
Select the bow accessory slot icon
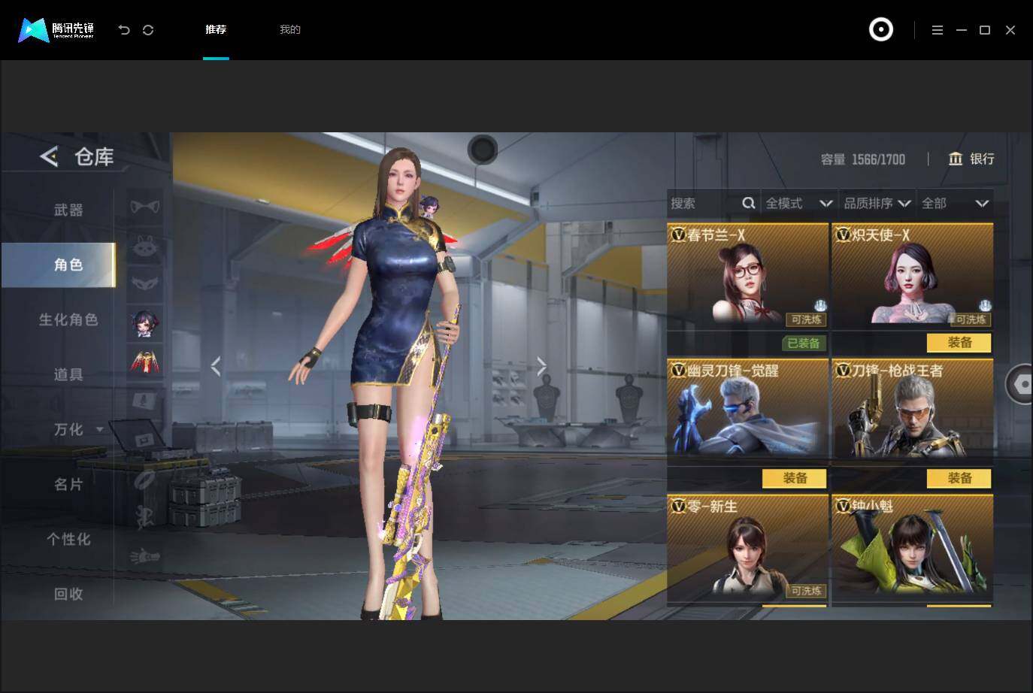(144, 207)
